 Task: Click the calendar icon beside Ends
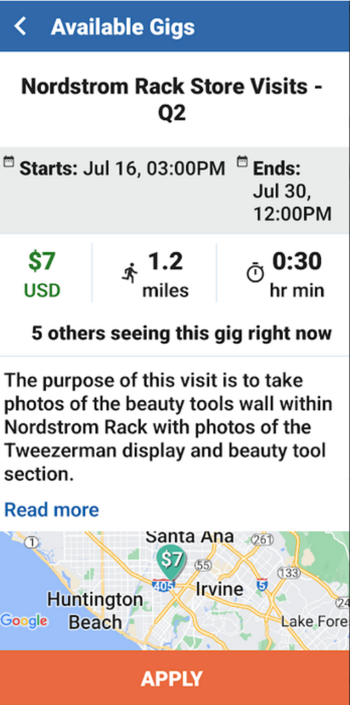[x=242, y=161]
